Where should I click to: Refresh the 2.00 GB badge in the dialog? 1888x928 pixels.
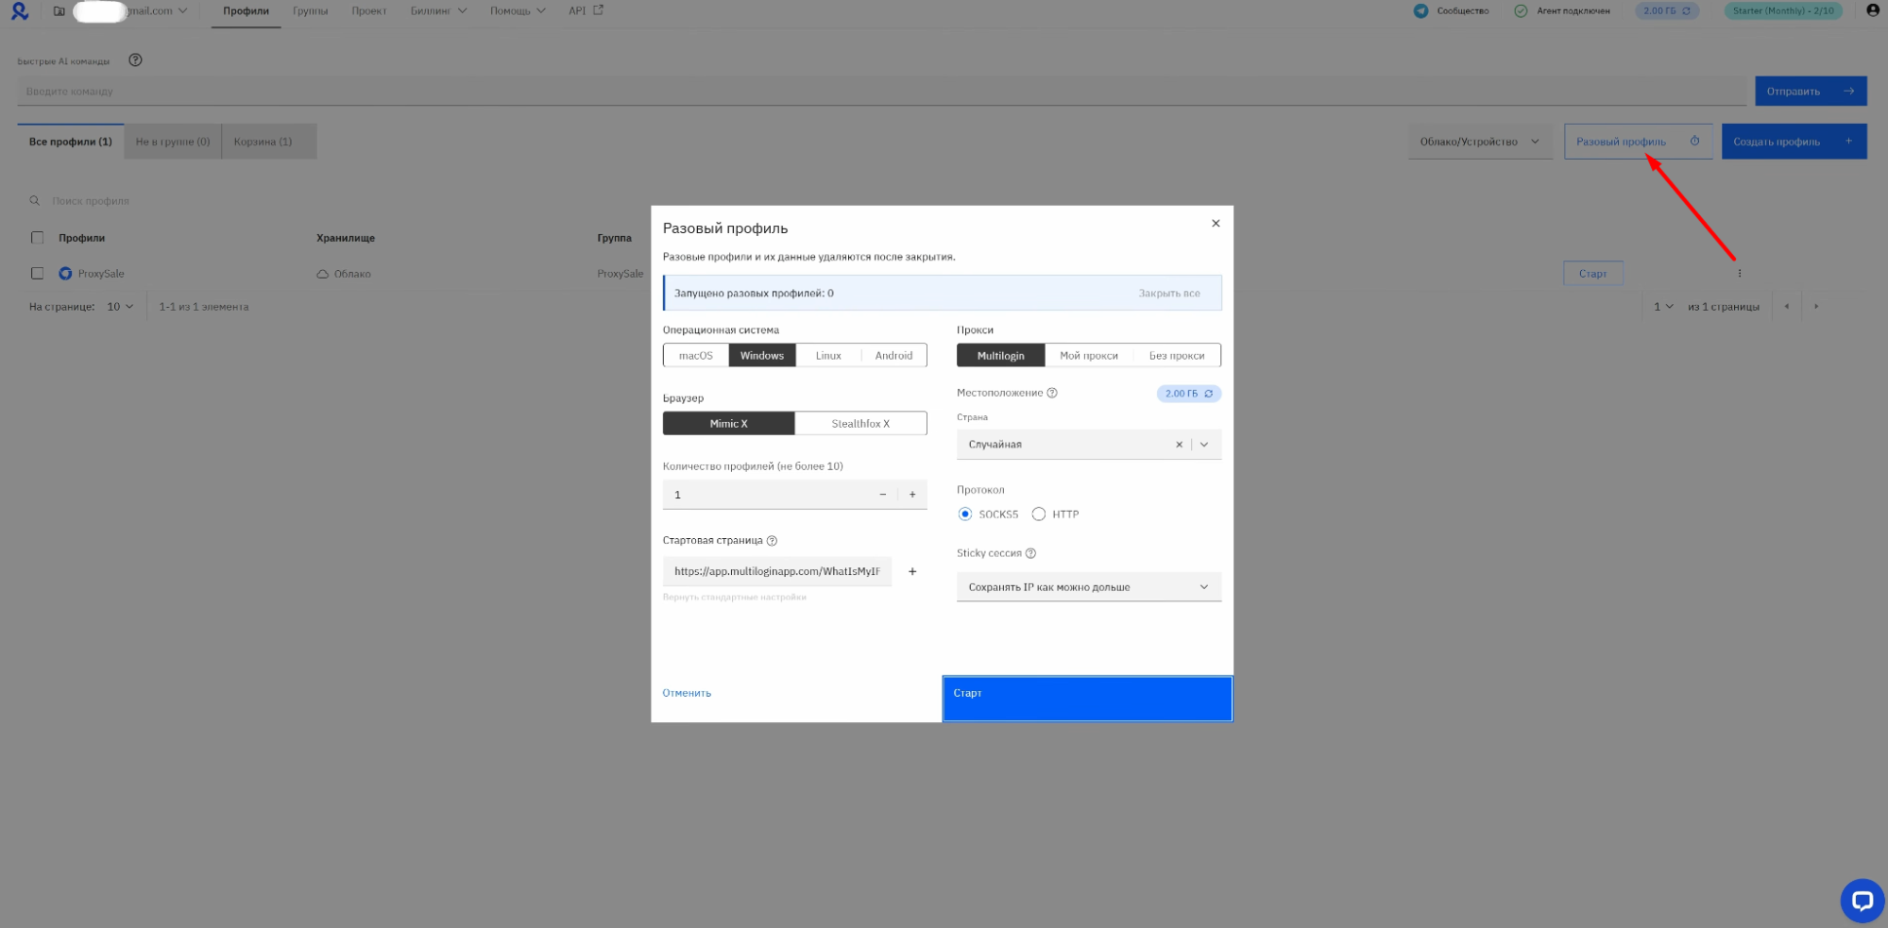click(x=1208, y=394)
